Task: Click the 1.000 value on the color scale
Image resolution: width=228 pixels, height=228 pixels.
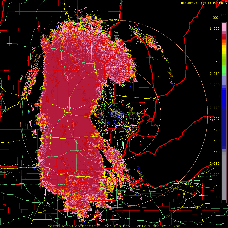Action: [x=215, y=28]
